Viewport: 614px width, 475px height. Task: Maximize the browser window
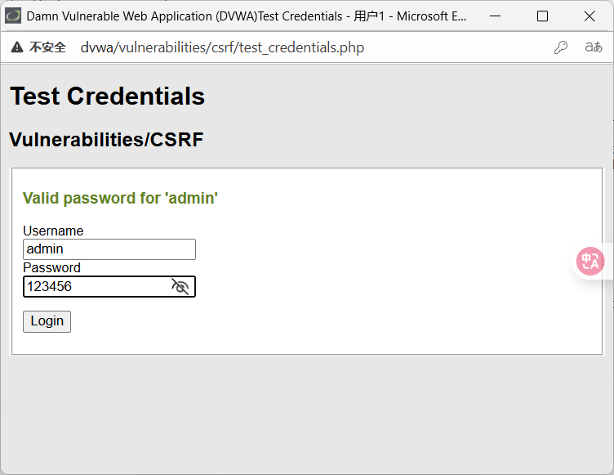[542, 16]
